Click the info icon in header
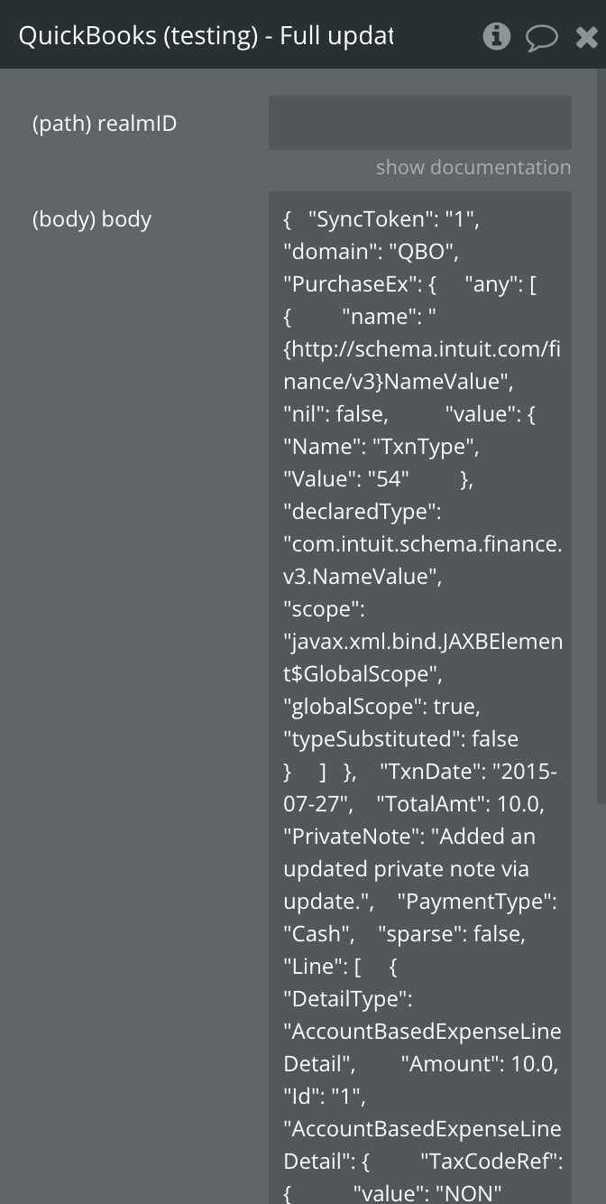The width and height of the screenshot is (606, 1204). click(x=496, y=36)
